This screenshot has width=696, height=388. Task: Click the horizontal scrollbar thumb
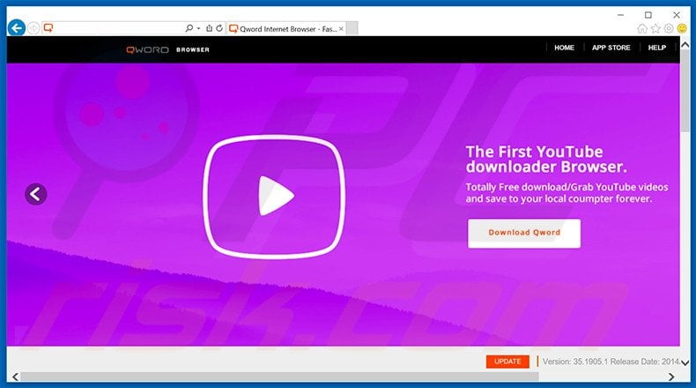pyautogui.click(x=279, y=377)
